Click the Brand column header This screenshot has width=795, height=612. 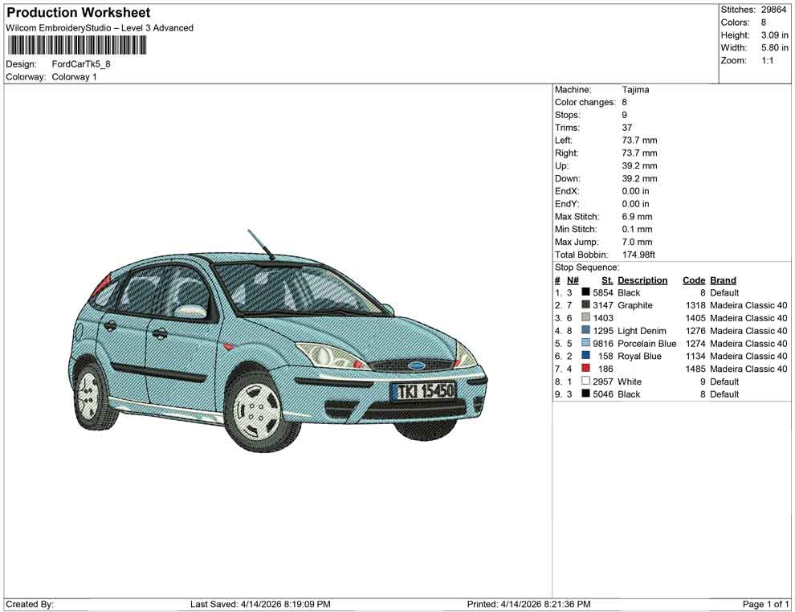723,280
